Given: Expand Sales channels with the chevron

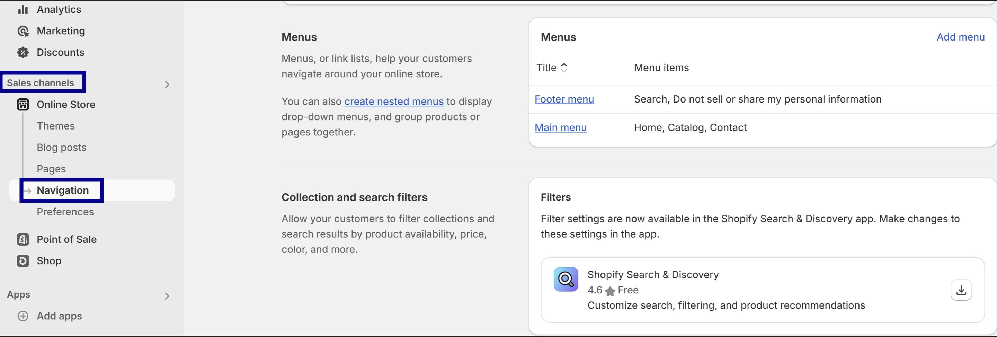Looking at the screenshot, I should (167, 85).
